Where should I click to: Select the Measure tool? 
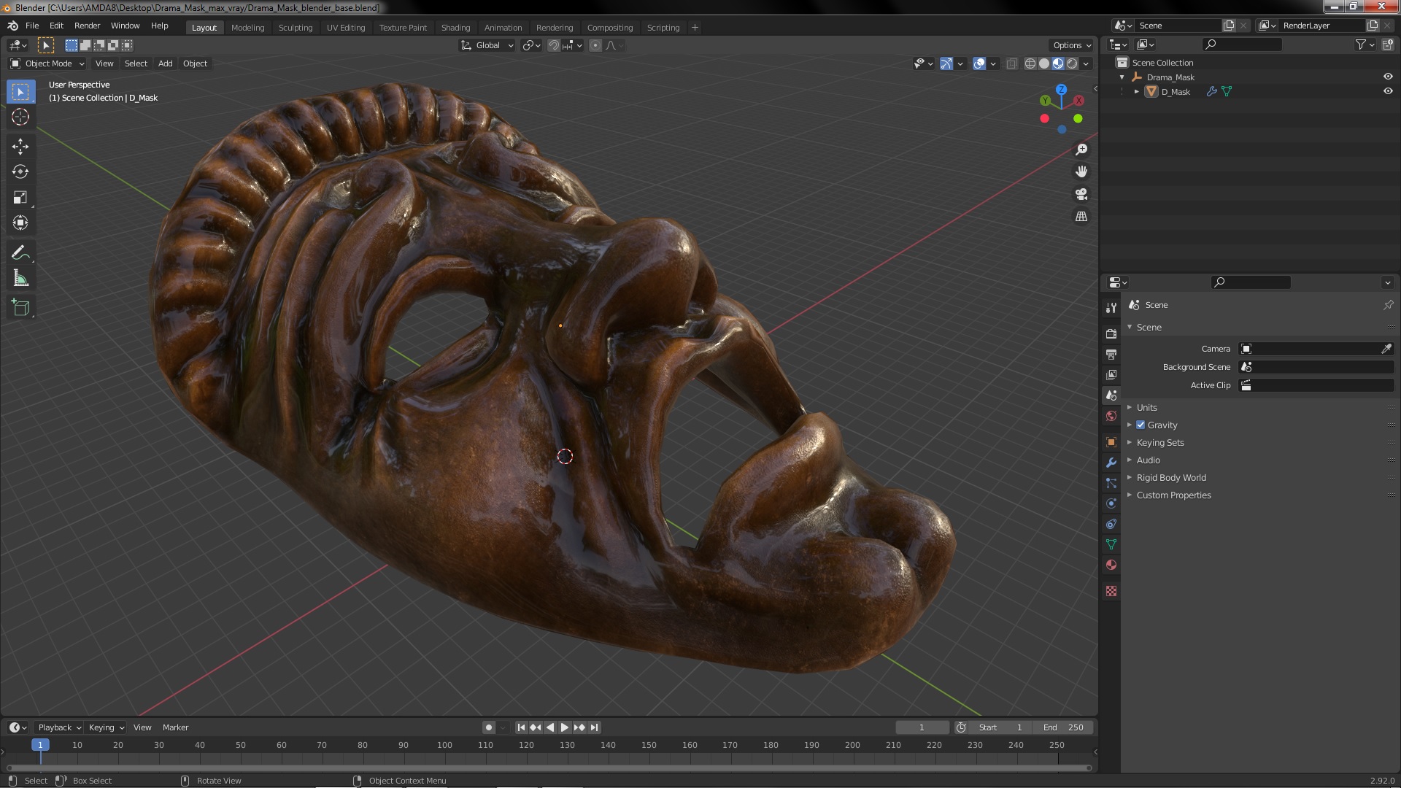[x=20, y=279]
